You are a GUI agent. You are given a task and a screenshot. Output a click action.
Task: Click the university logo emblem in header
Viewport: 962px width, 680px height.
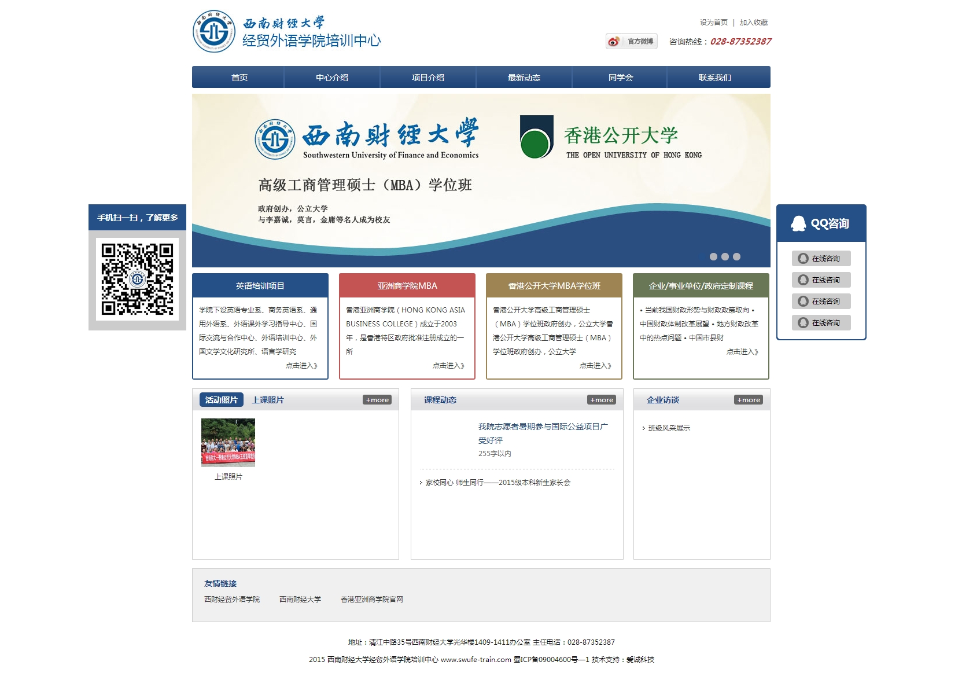coord(214,31)
